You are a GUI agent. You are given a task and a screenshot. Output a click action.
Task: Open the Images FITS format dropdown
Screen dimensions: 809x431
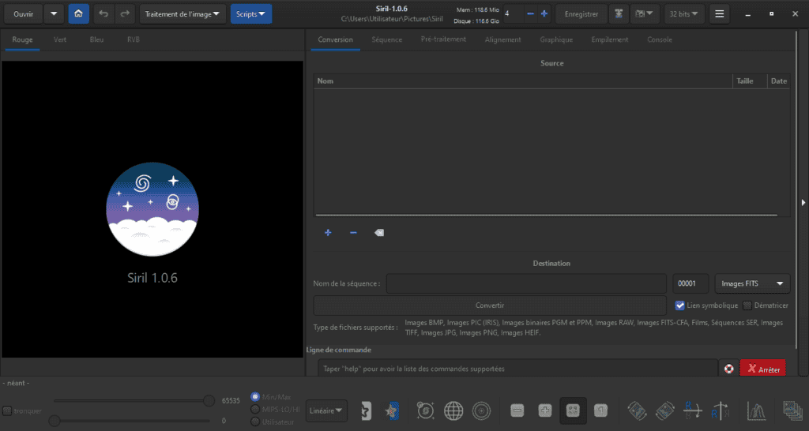(x=752, y=283)
